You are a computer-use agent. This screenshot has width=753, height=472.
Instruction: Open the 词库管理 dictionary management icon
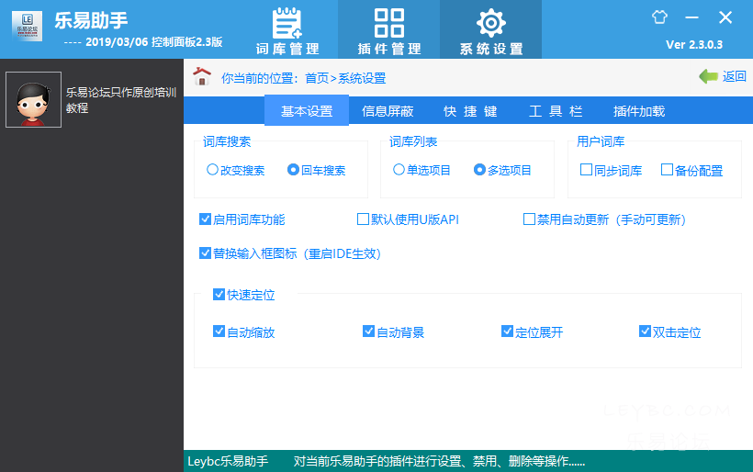tap(287, 24)
